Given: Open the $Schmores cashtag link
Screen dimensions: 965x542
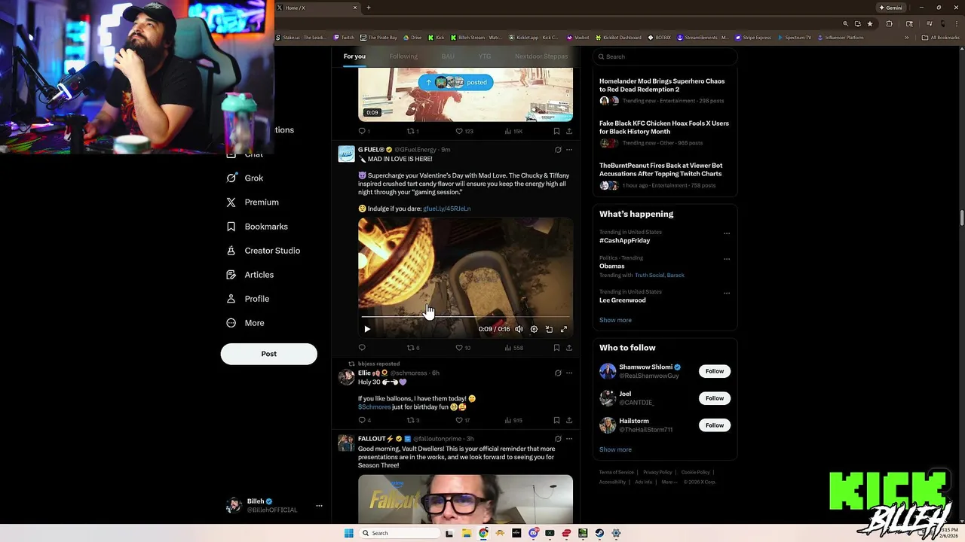Looking at the screenshot, I should [374, 407].
